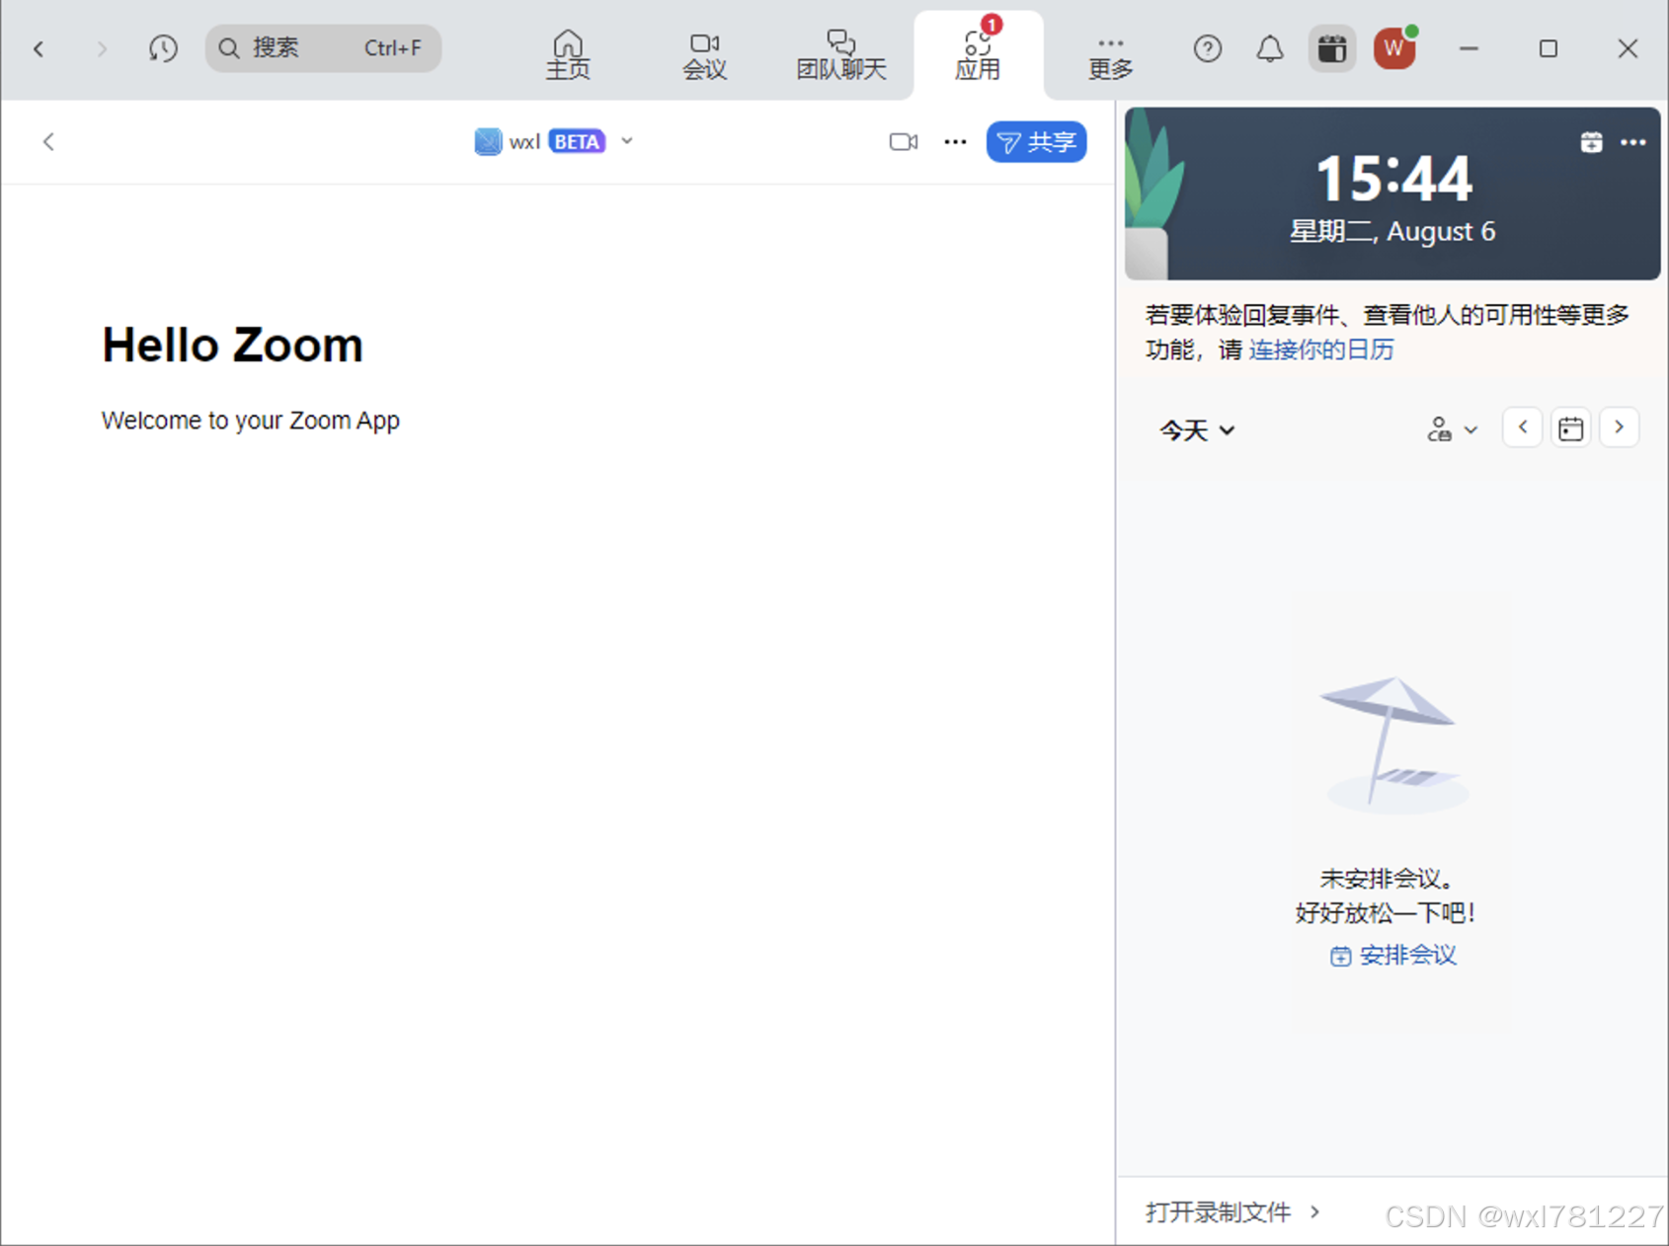This screenshot has height=1246, width=1669.
Task: Open the clock card's more options
Action: [1633, 142]
